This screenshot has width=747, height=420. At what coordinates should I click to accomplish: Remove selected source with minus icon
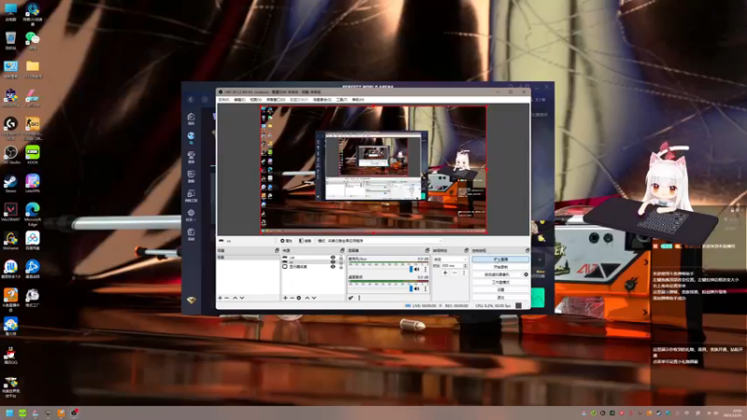coord(292,298)
